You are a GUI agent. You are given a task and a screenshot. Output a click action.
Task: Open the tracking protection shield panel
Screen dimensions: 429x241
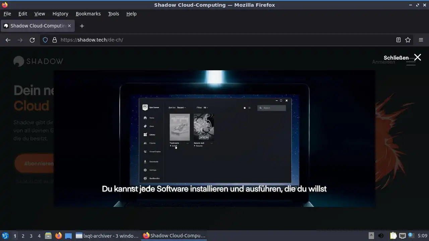[x=45, y=40]
